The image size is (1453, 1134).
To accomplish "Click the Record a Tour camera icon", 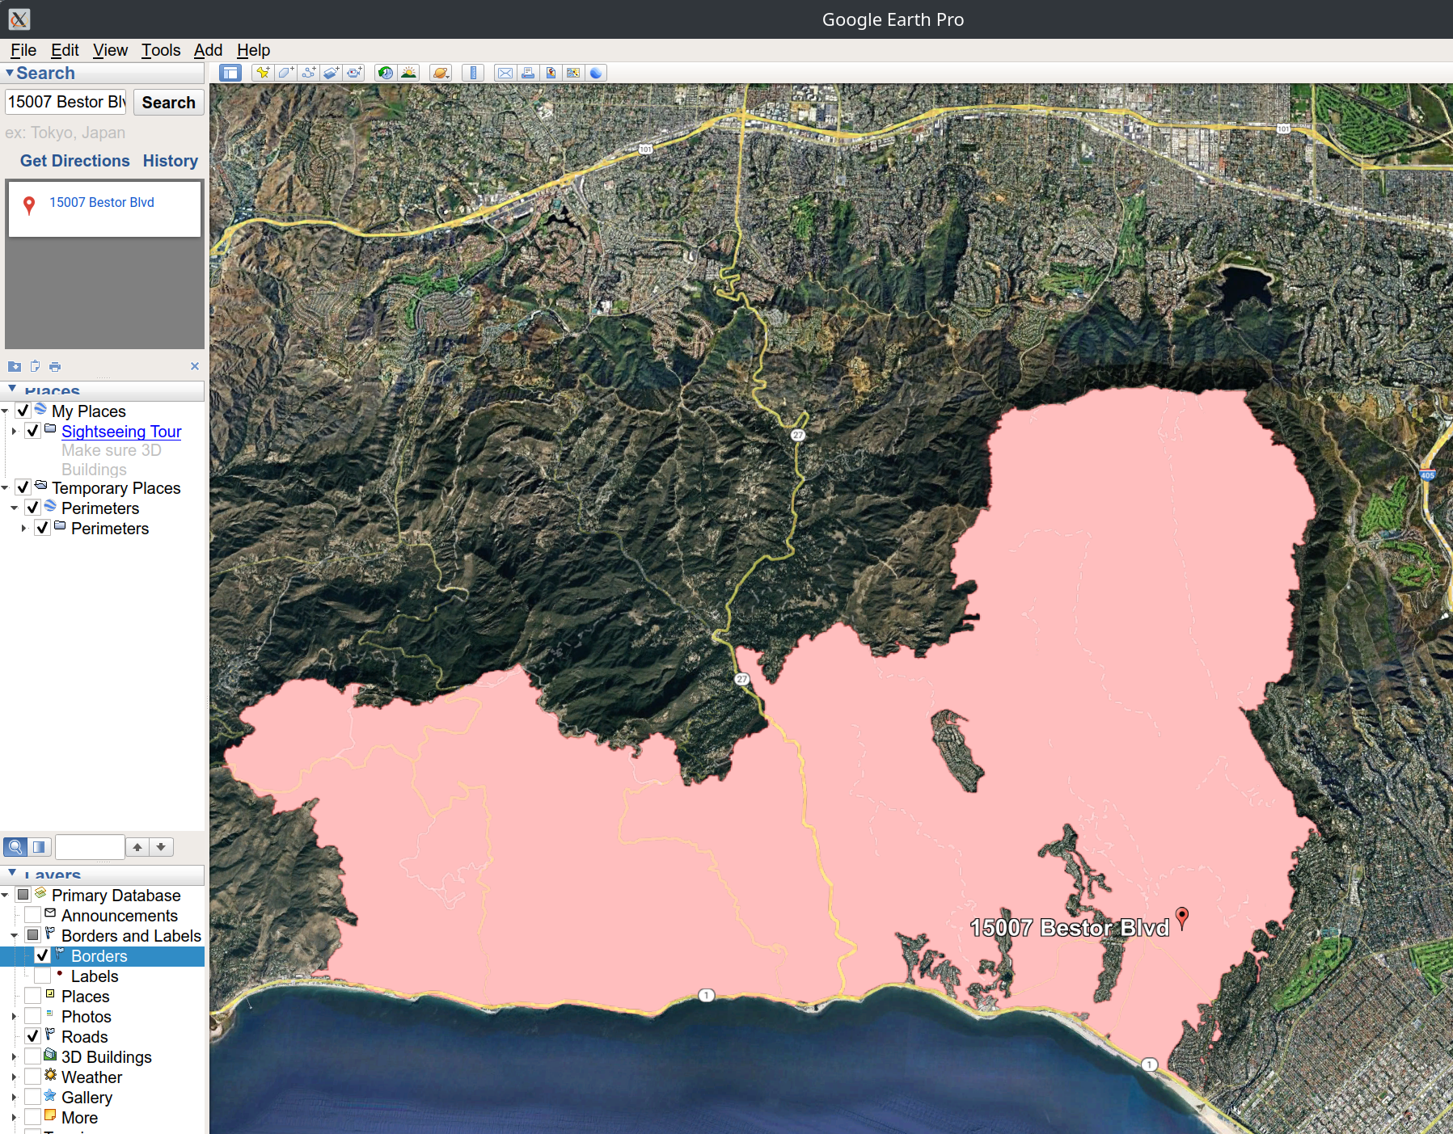I will tap(354, 73).
